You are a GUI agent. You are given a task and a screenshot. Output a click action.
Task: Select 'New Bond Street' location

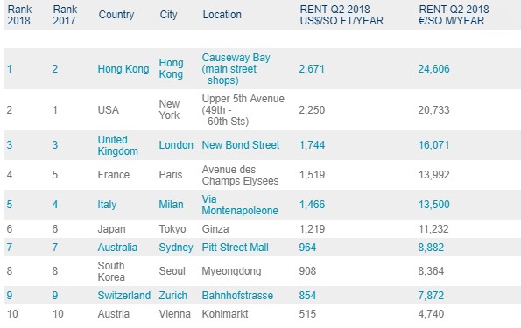(241, 145)
